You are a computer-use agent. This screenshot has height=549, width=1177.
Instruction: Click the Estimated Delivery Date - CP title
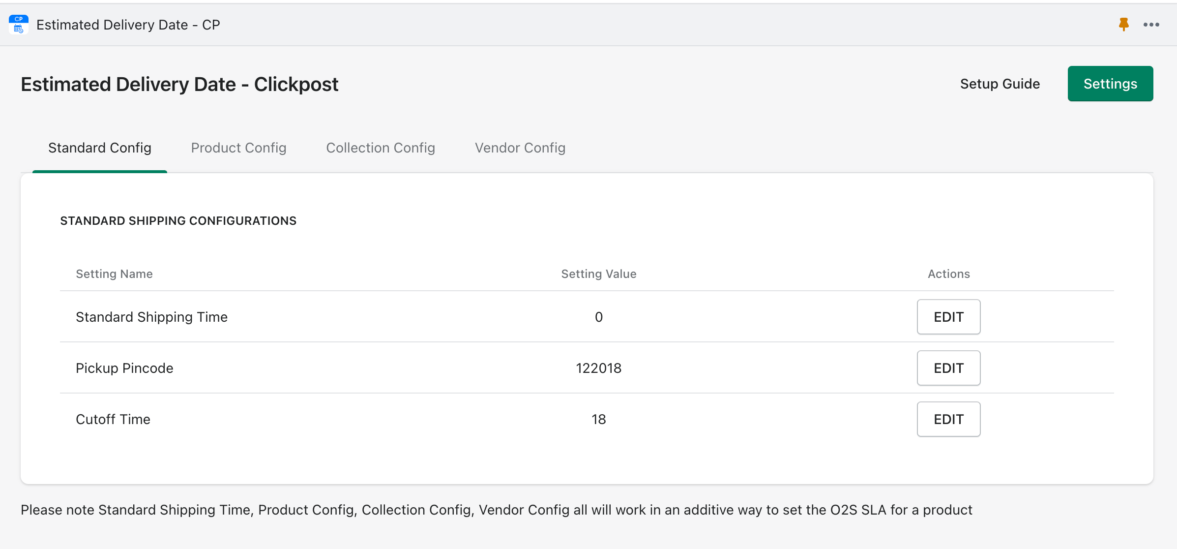point(128,25)
